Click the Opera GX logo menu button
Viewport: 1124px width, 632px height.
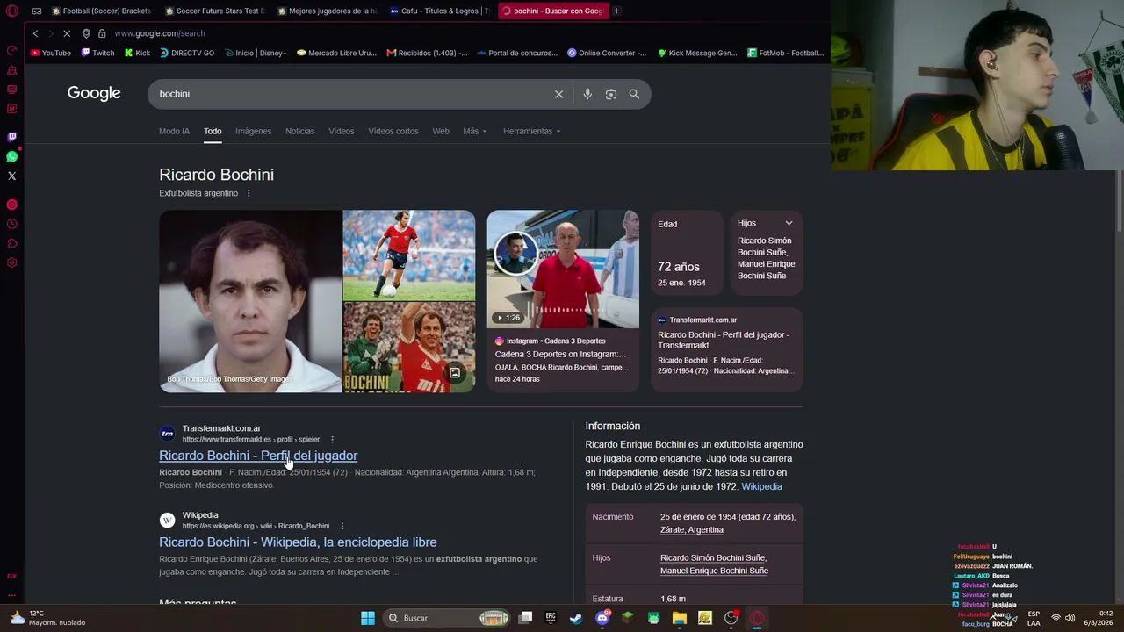(x=11, y=11)
